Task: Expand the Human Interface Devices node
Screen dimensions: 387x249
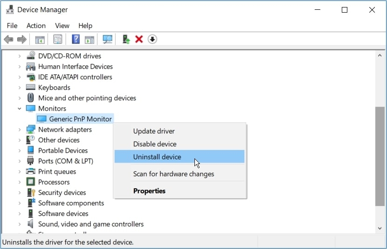Action: 20,66
